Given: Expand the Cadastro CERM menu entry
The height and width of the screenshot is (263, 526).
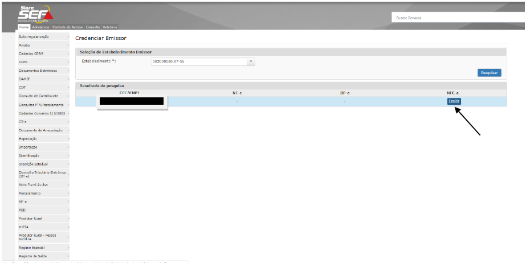Looking at the screenshot, I should [43, 54].
